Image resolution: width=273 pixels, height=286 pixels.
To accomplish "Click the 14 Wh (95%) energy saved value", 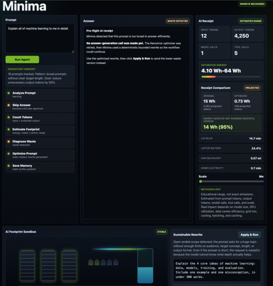I will [x=218, y=127].
